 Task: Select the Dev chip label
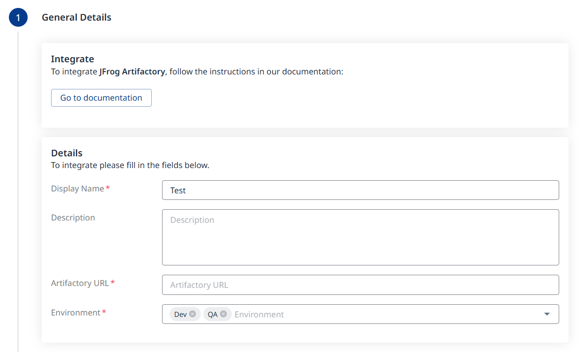click(180, 315)
